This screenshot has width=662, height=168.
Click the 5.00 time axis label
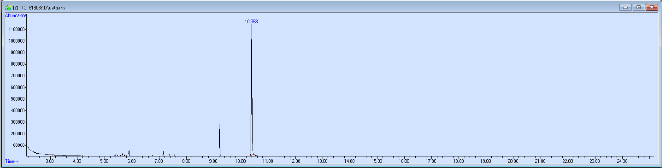[104, 161]
